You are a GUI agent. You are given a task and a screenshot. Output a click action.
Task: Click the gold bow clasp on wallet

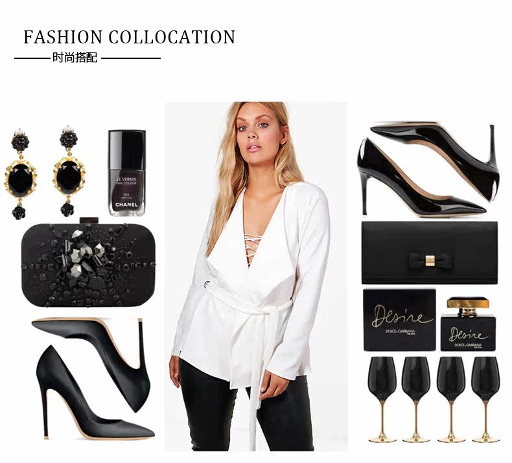click(430, 261)
